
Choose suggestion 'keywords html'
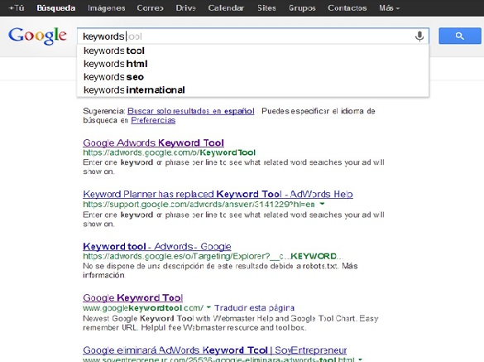[252, 64]
